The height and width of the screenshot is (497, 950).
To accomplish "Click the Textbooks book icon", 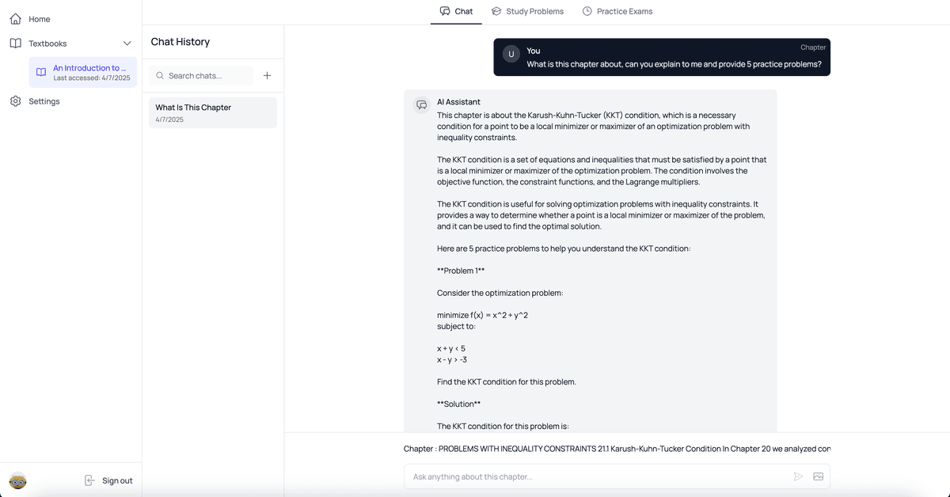I will pyautogui.click(x=15, y=44).
